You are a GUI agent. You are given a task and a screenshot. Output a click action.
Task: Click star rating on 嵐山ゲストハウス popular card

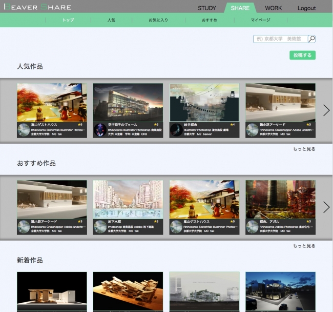[79, 125]
